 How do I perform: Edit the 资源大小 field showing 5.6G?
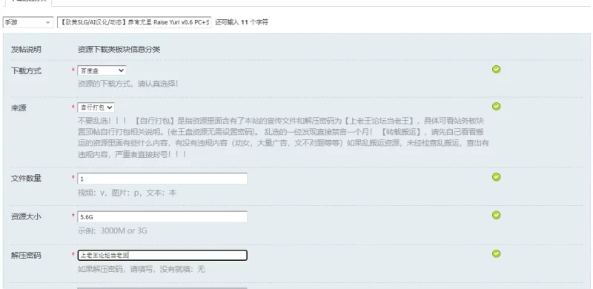pyautogui.click(x=162, y=216)
